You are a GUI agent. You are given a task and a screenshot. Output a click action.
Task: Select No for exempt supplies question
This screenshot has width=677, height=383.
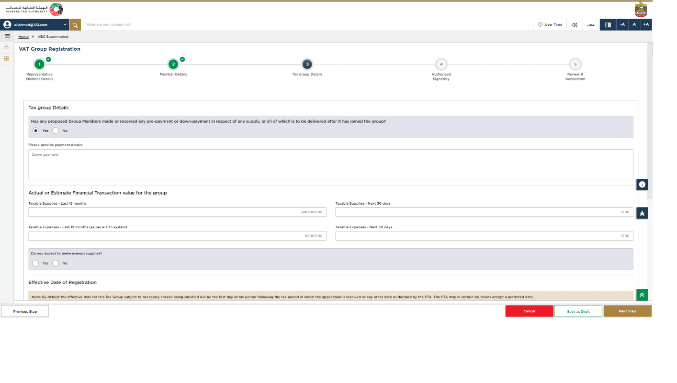tap(56, 263)
